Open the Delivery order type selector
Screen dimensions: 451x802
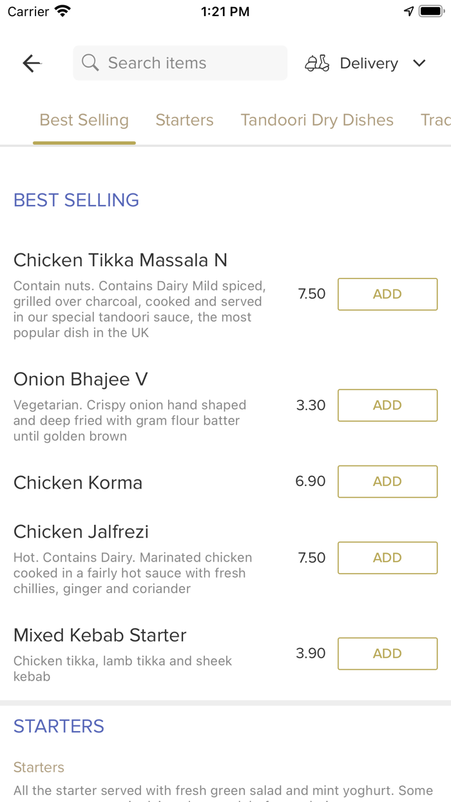[x=369, y=63]
